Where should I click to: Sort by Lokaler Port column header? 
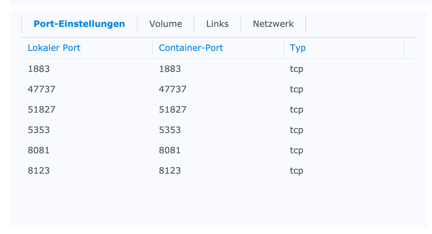click(54, 48)
